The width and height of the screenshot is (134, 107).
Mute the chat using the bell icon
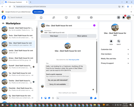tap(111, 41)
